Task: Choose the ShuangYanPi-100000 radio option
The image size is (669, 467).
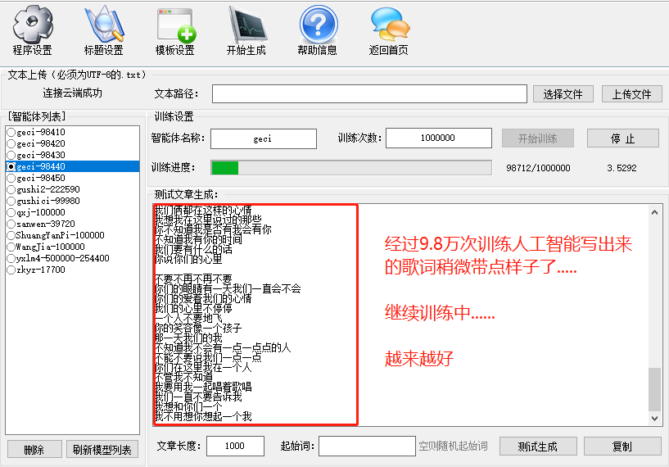Action: pyautogui.click(x=11, y=235)
